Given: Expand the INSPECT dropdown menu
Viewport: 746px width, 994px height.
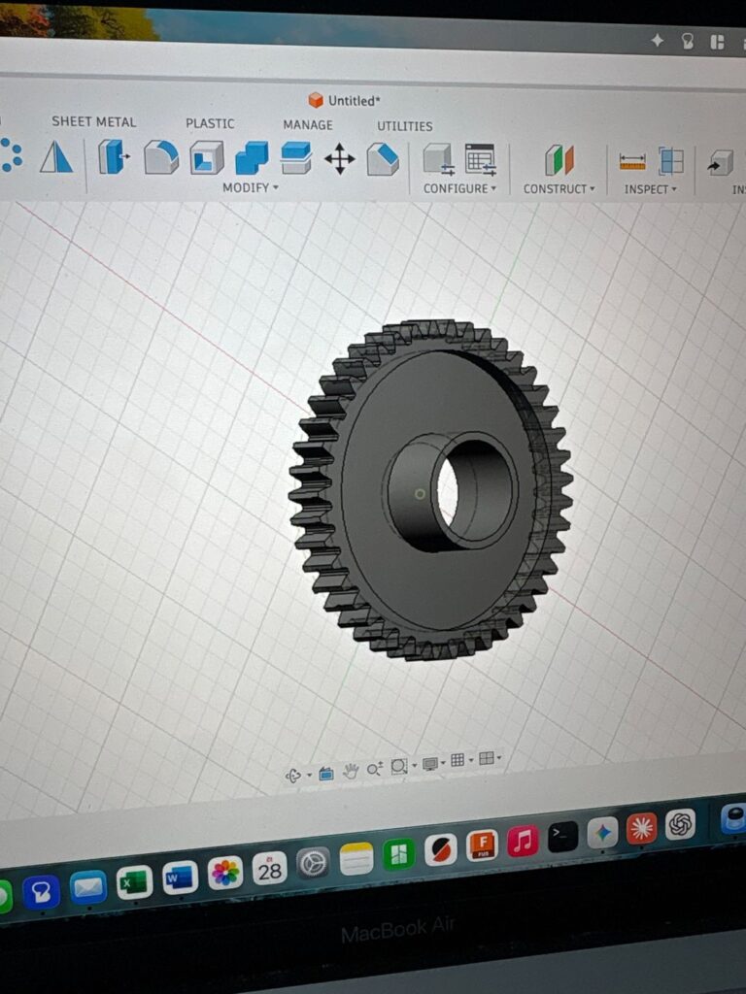Looking at the screenshot, I should coord(650,189).
